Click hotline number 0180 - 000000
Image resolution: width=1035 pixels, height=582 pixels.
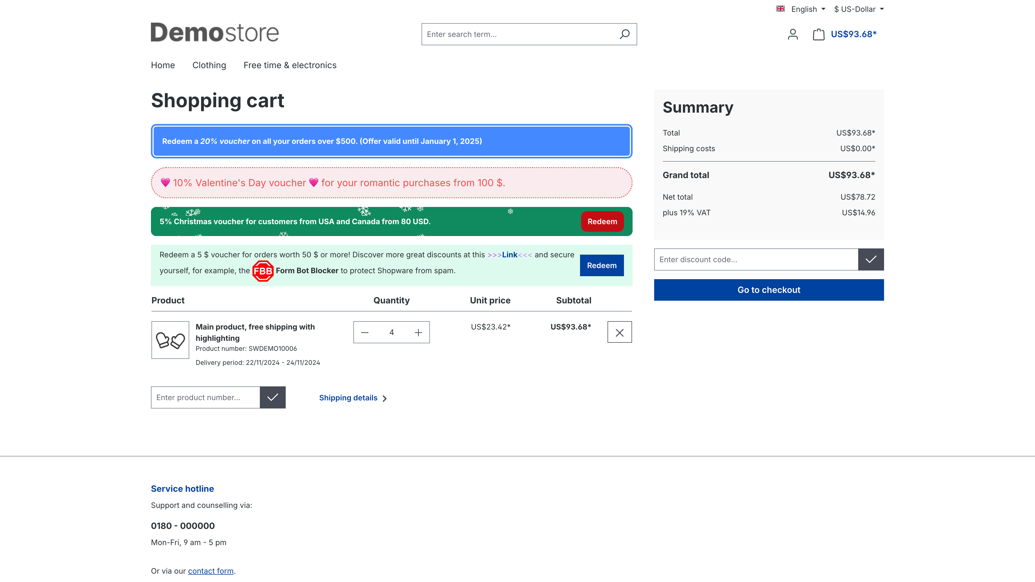coord(183,526)
